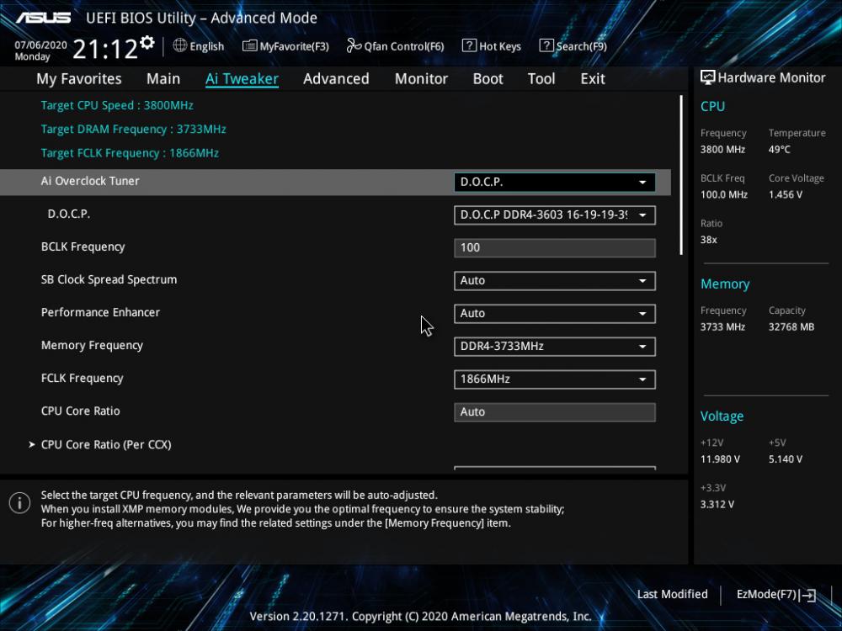Screen dimensions: 842x631
Task: Click the ASUS logo
Action: coord(44,18)
